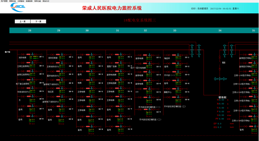Screen dimensions: 259x141
Task: Toggle the red breaker on circuit 30-9
Action: coord(88,127)
